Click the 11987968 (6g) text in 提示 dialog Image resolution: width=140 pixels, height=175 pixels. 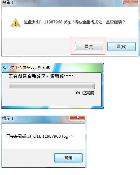tap(56, 136)
